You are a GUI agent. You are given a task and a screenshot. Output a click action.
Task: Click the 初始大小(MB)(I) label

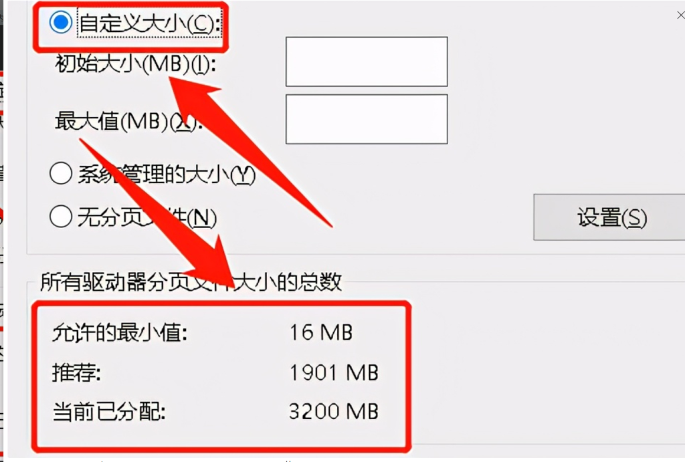point(135,65)
